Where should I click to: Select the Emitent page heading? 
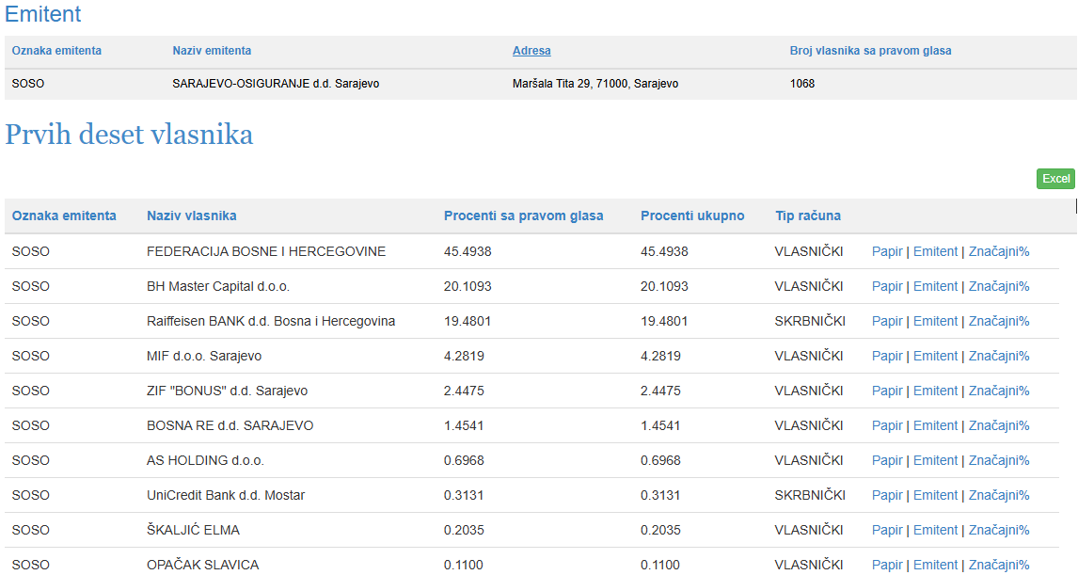[43, 14]
